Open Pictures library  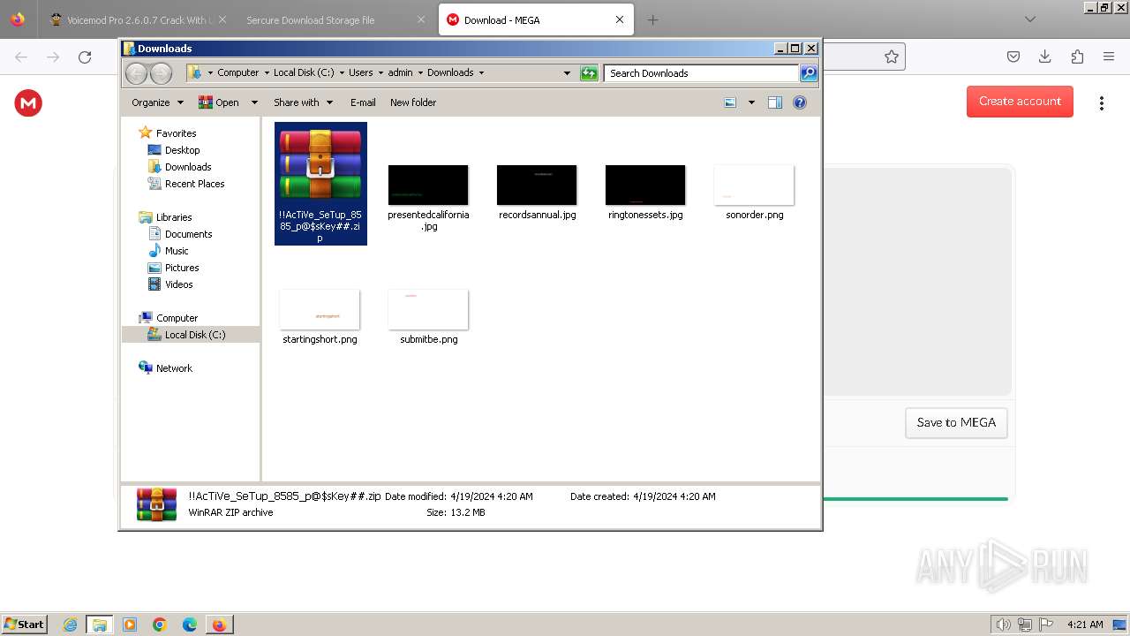pos(182,268)
